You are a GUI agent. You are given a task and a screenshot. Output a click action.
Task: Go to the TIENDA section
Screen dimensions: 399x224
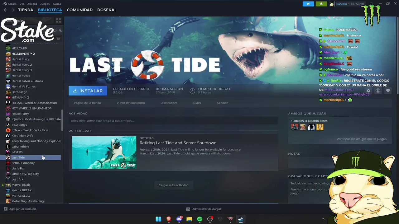26,10
